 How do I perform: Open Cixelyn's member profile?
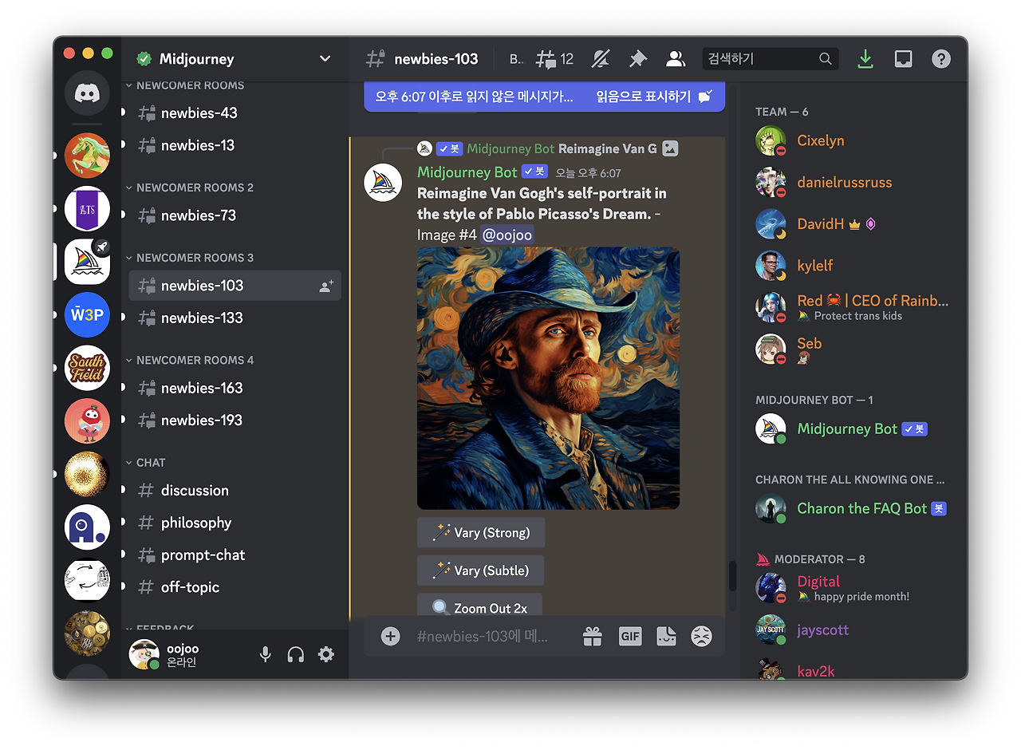pyautogui.click(x=853, y=140)
